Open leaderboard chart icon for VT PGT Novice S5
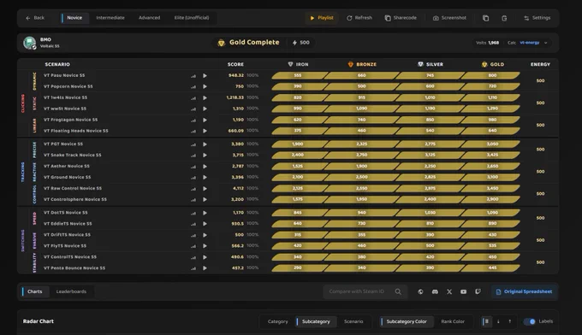The width and height of the screenshot is (582, 335). [x=193, y=144]
